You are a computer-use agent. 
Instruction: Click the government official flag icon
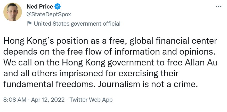pyautogui.click(x=29, y=24)
